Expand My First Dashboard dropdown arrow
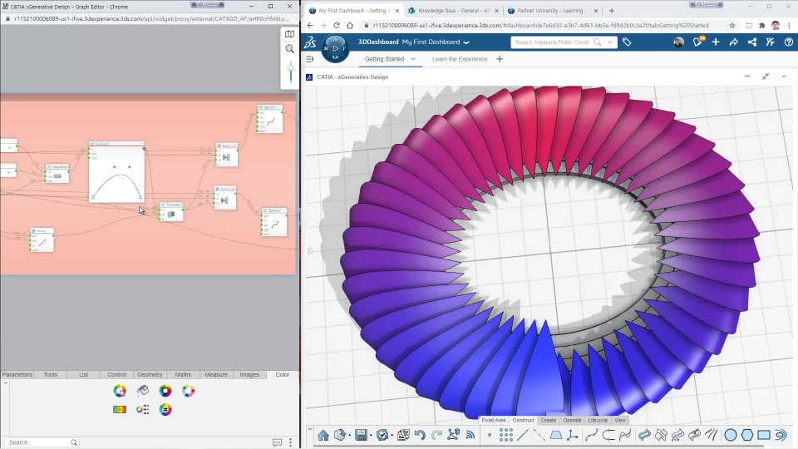Viewport: 798px width, 449px height. 466,42
